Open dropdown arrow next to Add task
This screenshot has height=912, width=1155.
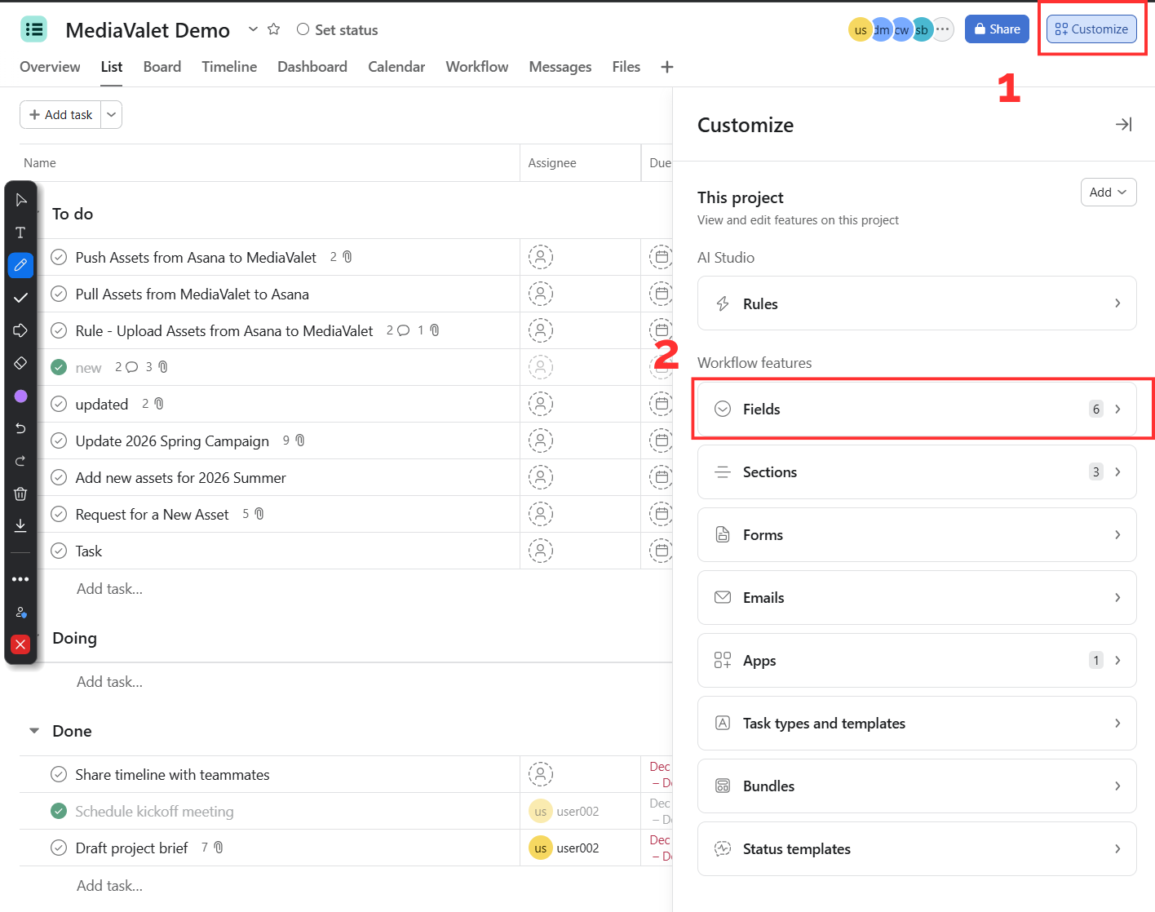point(112,115)
